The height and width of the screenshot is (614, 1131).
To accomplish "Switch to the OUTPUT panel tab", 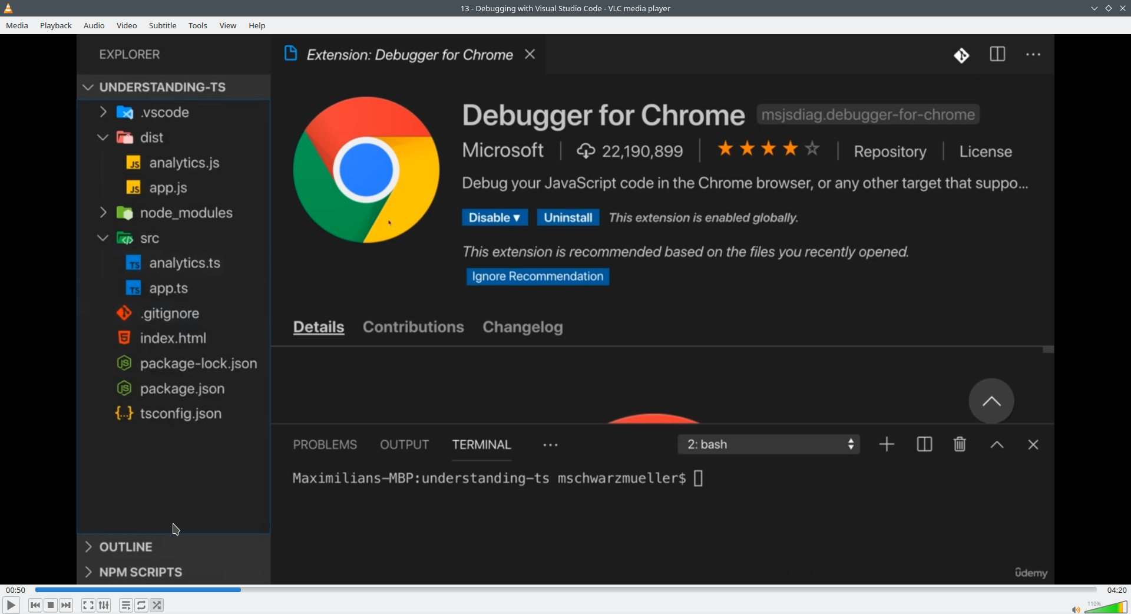I will coord(405,445).
